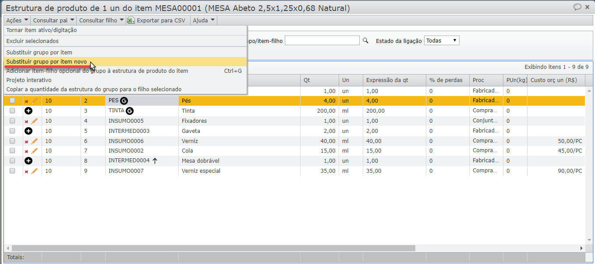Click Exportar para CSV button

pos(156,20)
